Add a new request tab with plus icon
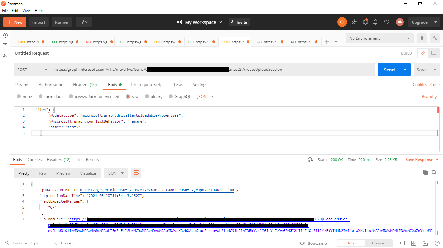443x248 pixels. (327, 42)
